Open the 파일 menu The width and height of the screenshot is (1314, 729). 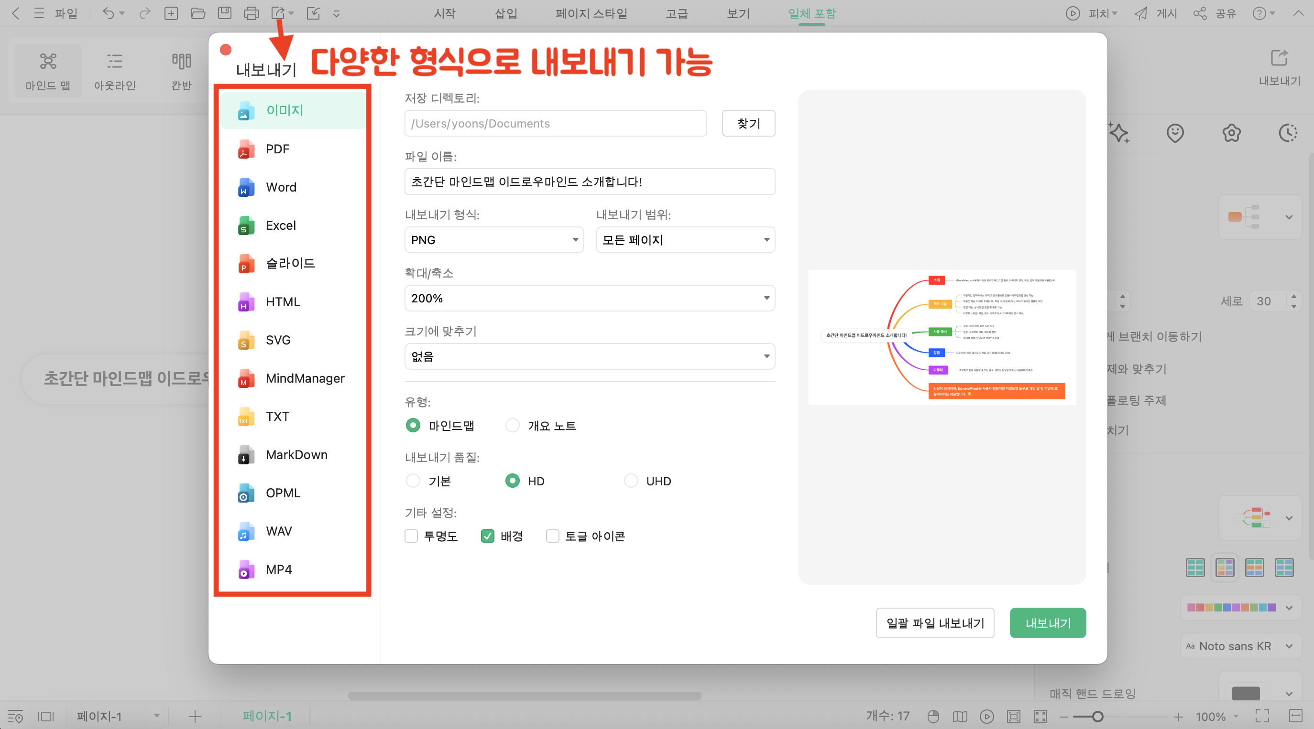pyautogui.click(x=66, y=13)
